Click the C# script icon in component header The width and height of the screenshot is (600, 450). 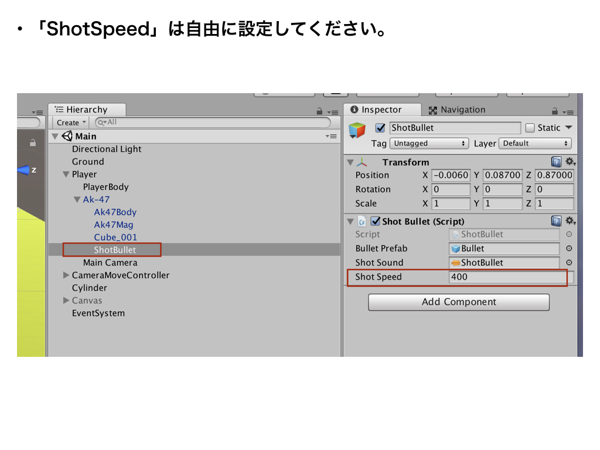coord(362,221)
